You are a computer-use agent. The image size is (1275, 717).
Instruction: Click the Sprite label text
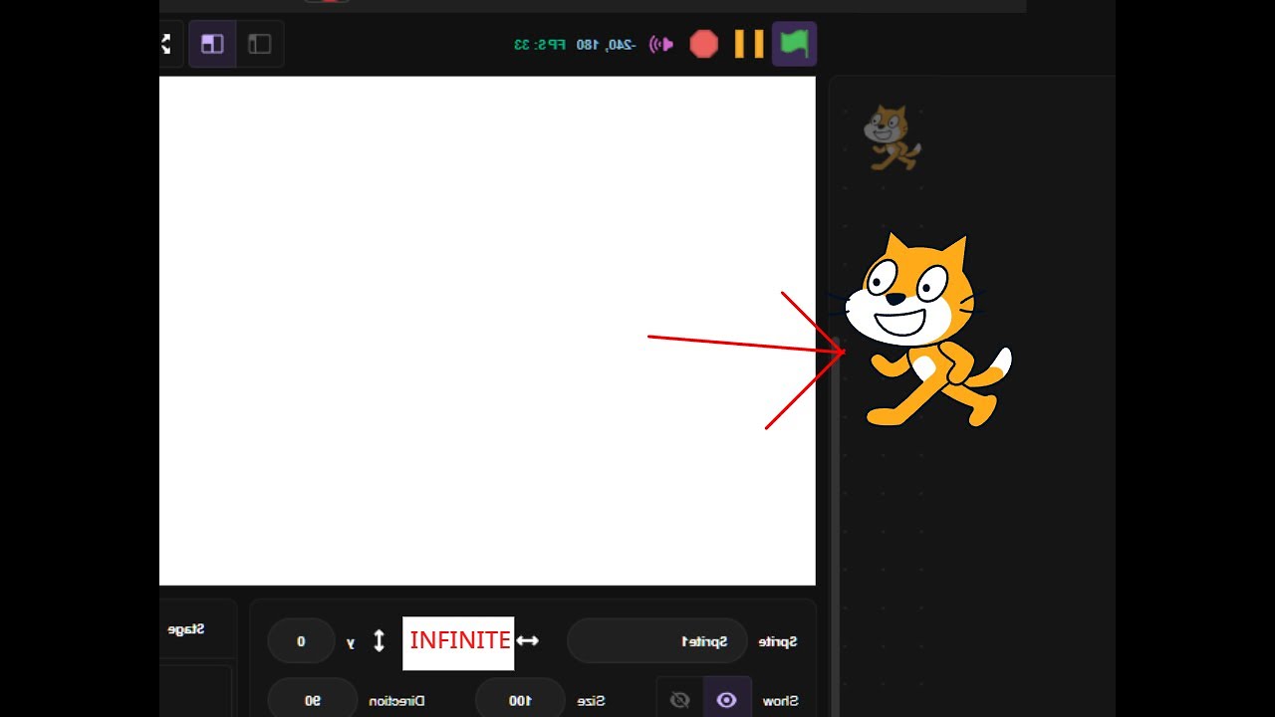[778, 641]
